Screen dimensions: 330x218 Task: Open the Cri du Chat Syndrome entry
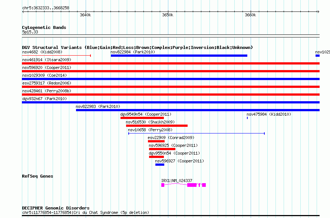(85, 212)
